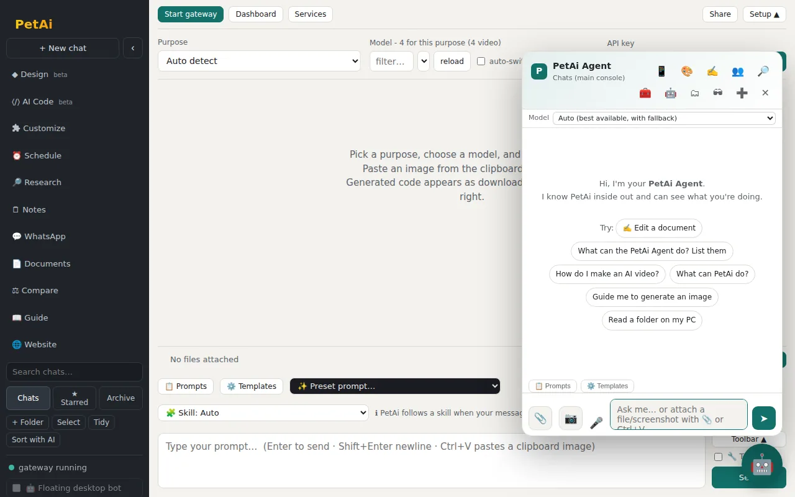Click the Share button
Viewport: 795px width, 497px height.
(720, 14)
